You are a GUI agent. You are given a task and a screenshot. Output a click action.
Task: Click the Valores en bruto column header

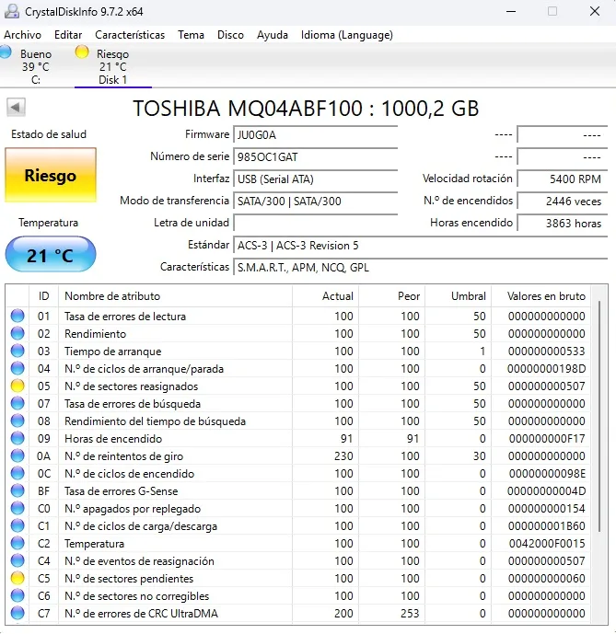541,296
